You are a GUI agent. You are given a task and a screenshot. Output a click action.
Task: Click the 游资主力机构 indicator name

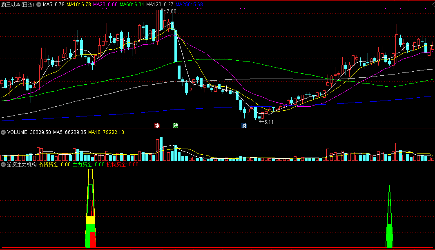(22, 164)
